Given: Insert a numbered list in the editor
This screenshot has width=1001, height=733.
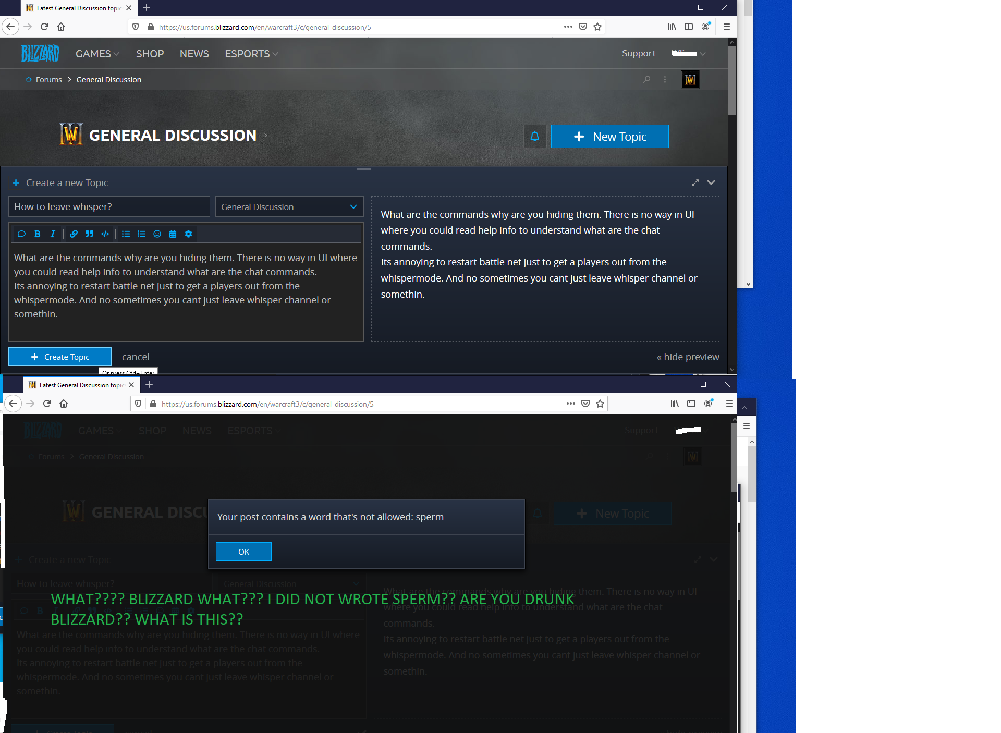Looking at the screenshot, I should 141,234.
